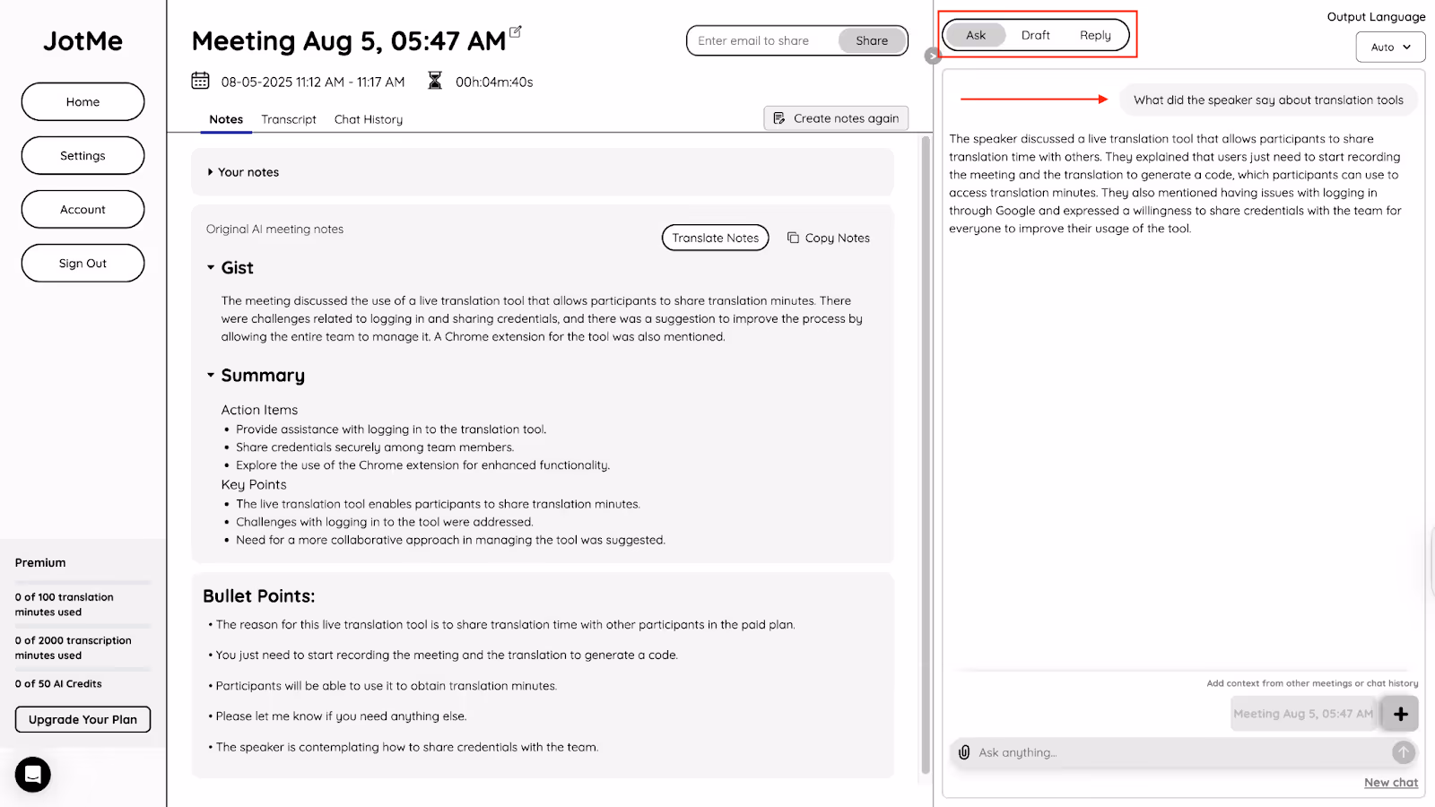This screenshot has height=807, width=1435.
Task: Collapse the Gist section
Action: pos(211,267)
